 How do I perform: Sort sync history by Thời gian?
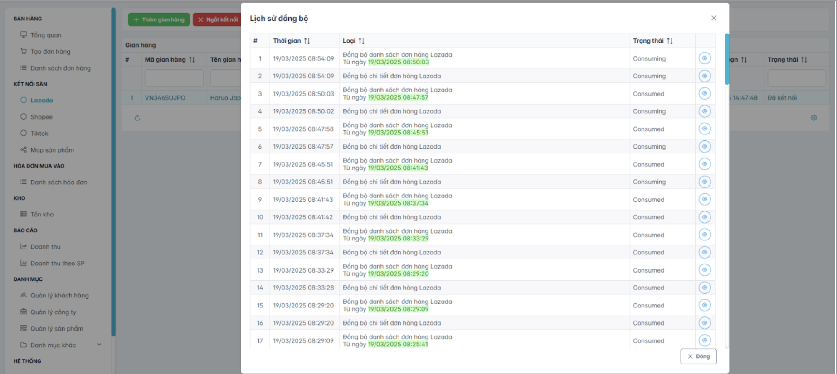(x=307, y=41)
